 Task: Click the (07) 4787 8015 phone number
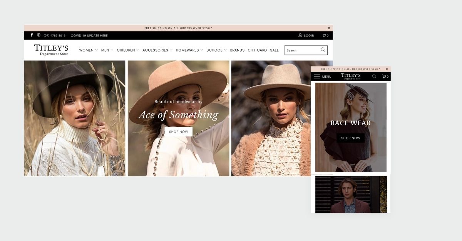pos(54,35)
